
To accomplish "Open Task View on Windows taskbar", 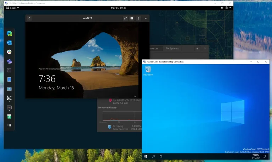I will (x=161, y=156).
